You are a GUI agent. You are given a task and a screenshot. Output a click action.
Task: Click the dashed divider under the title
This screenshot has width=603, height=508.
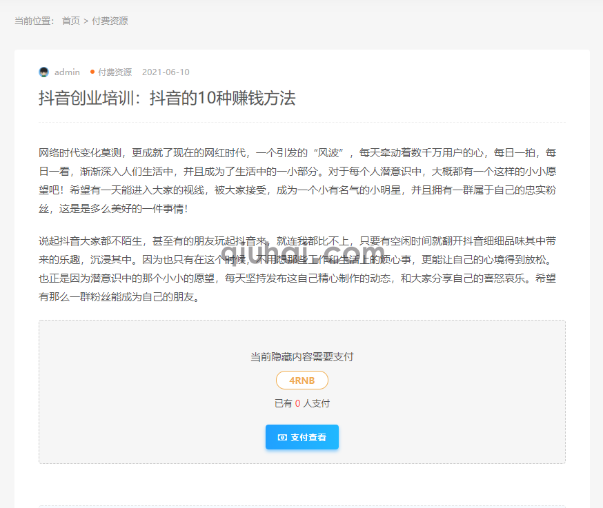coord(301,123)
